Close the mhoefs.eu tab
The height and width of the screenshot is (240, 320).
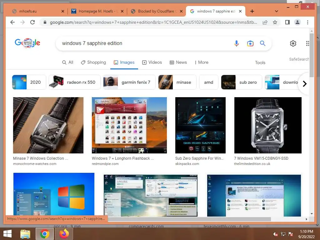(x=62, y=11)
